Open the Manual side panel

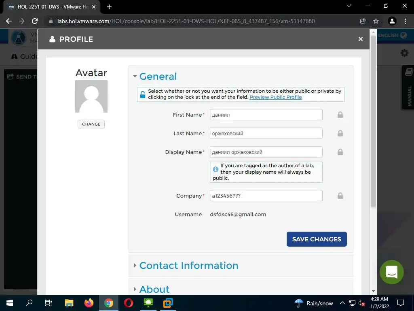click(409, 87)
